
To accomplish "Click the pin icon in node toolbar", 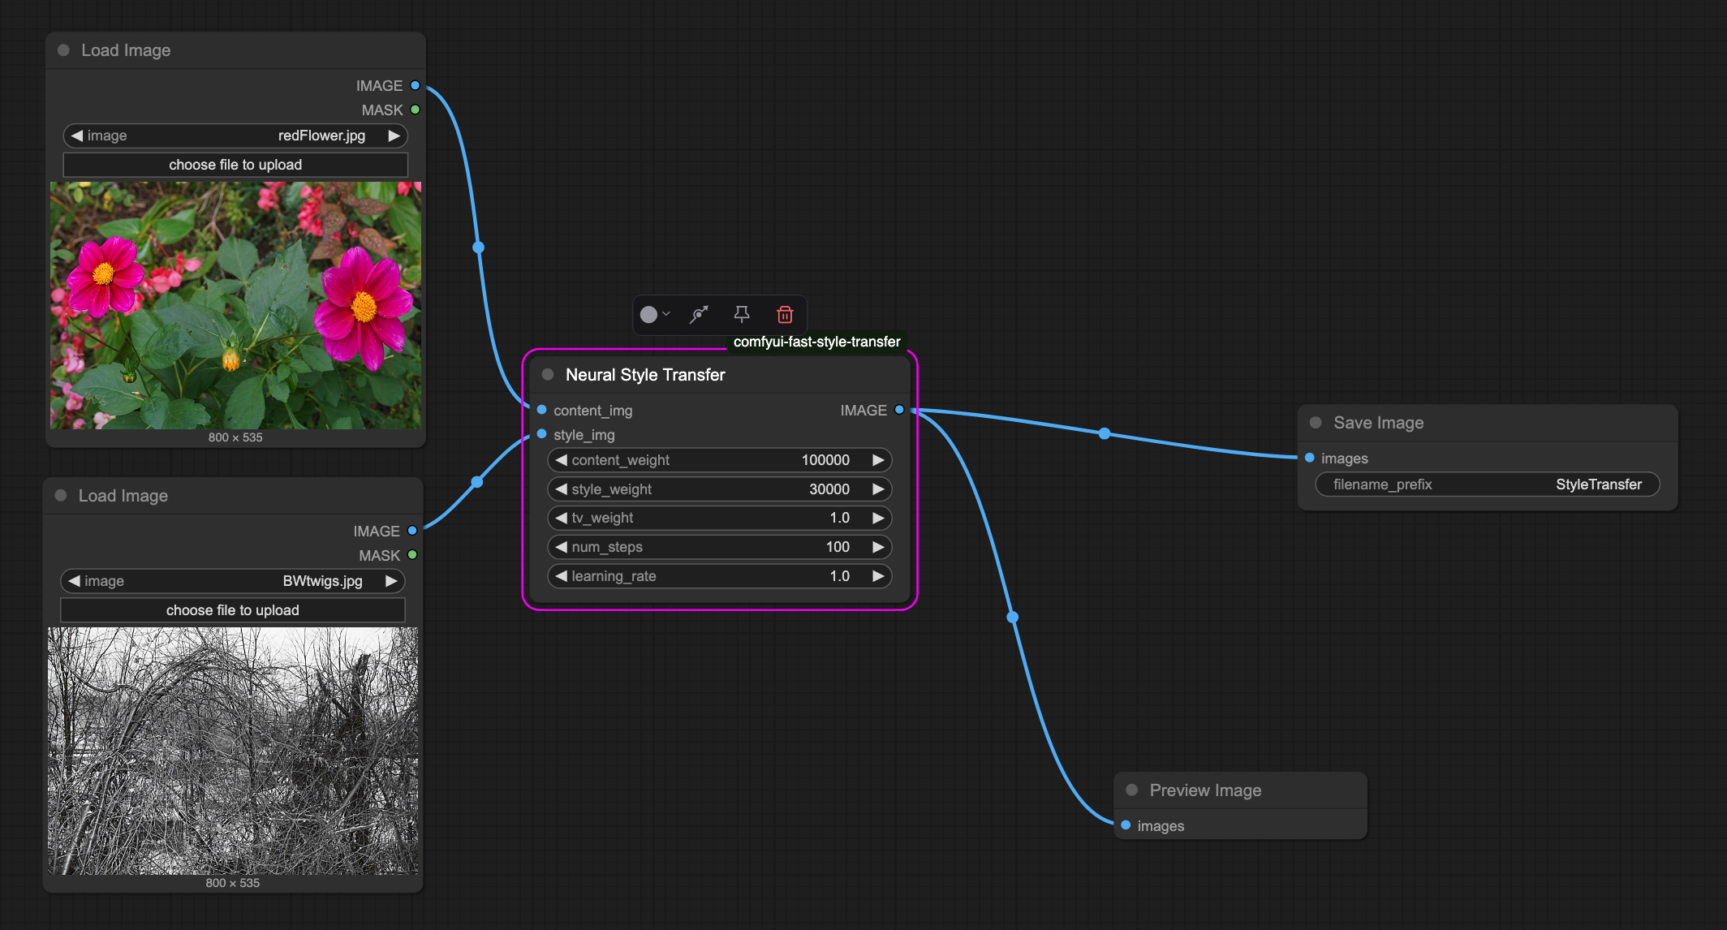I will [742, 315].
